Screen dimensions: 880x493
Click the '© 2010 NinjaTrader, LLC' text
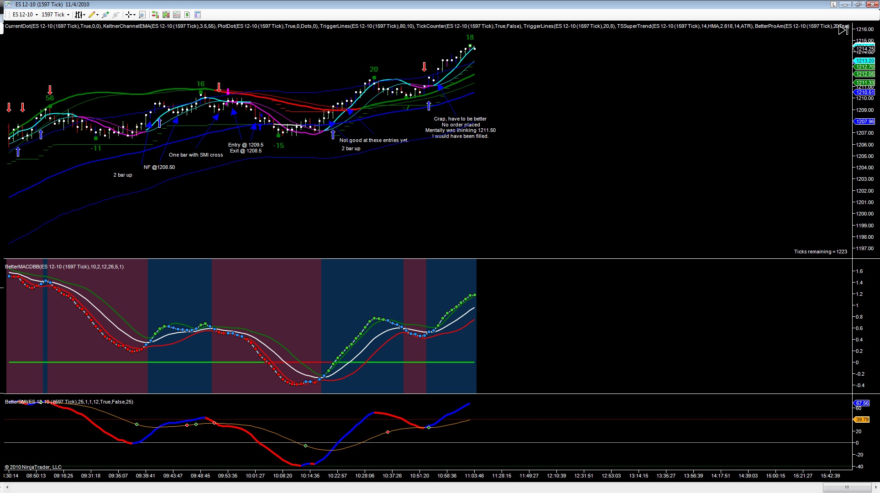point(33,467)
